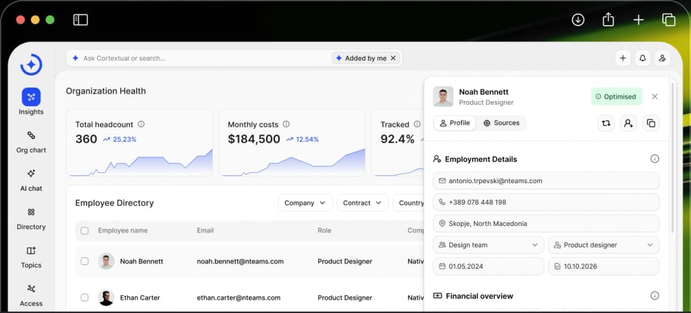Click the Cortextual logo
Viewport: 691px width, 313px height.
pos(31,65)
